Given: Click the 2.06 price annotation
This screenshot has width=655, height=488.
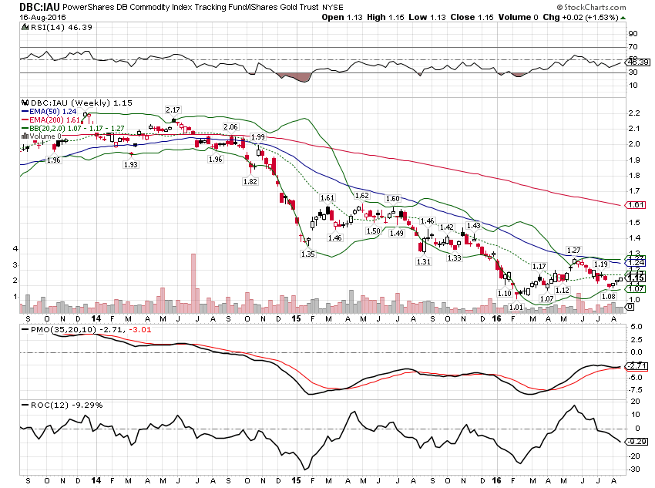Looking at the screenshot, I should [x=230, y=127].
